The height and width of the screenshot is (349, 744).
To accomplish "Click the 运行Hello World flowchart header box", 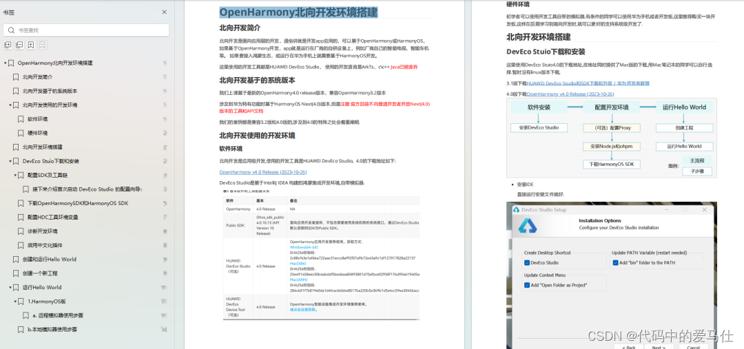I will click(x=684, y=107).
